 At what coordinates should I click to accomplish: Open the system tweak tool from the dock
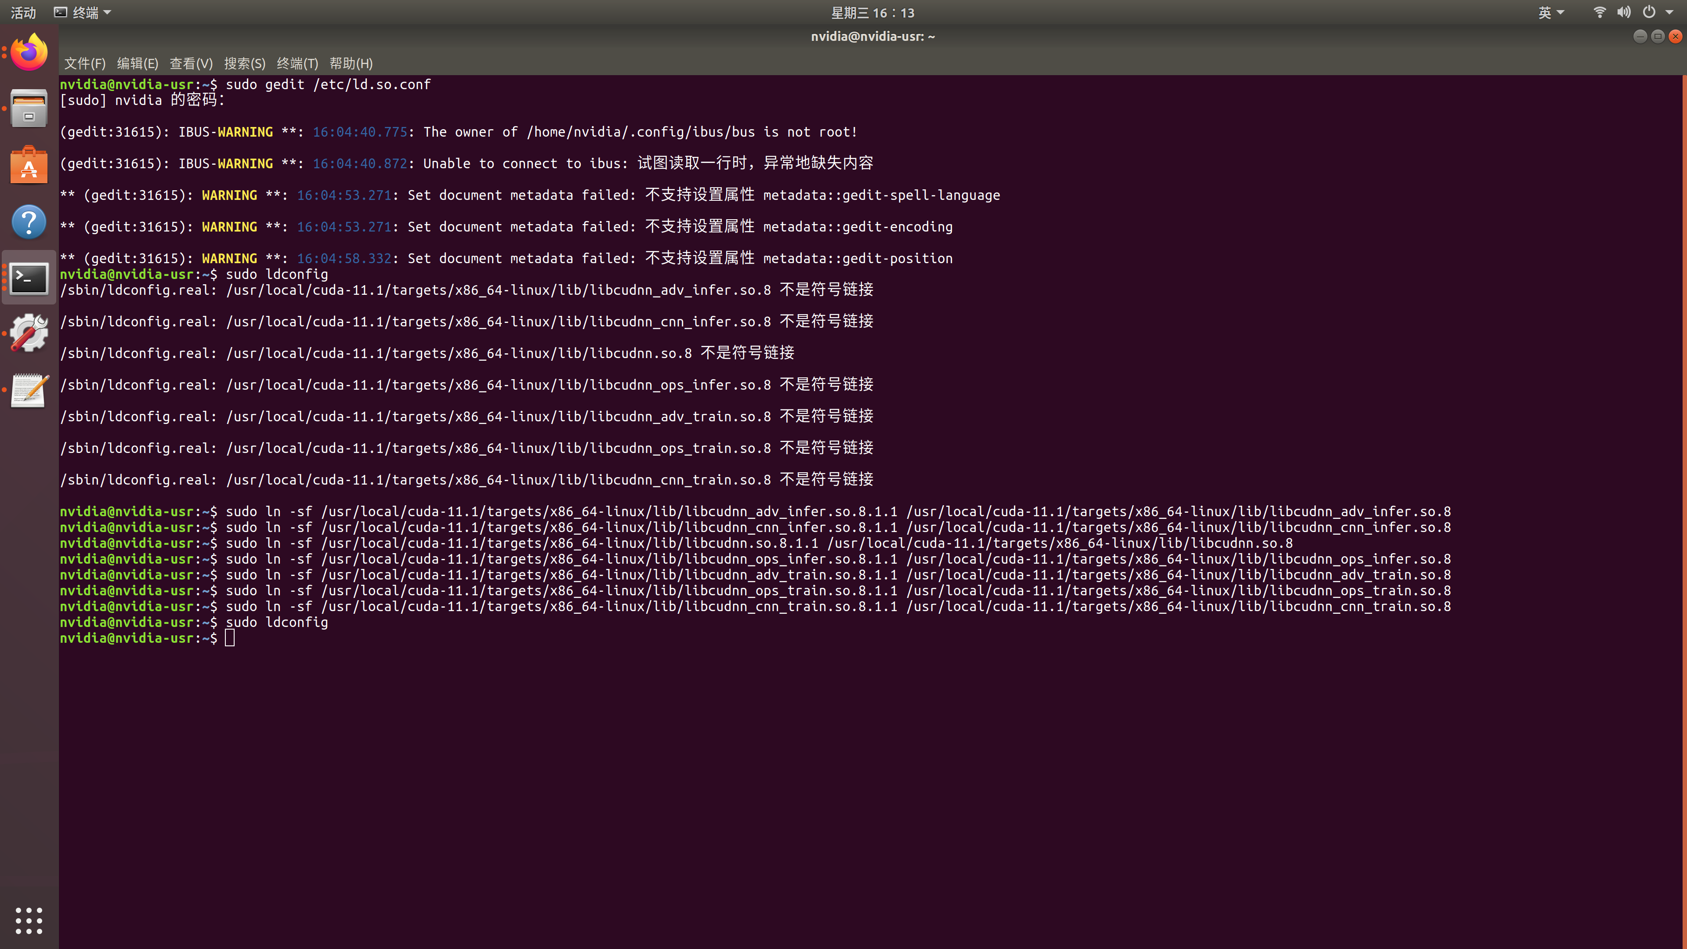click(28, 333)
